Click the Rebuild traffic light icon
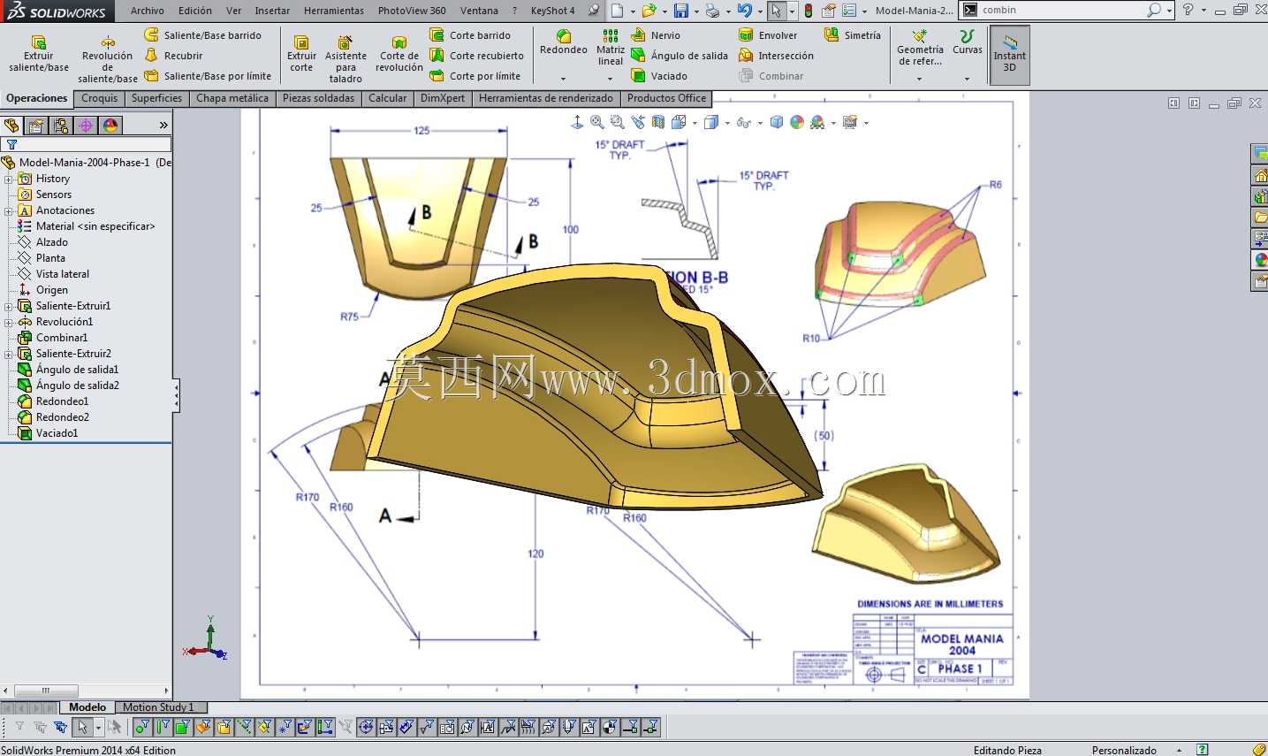Viewport: 1268px width, 756px height. (808, 11)
